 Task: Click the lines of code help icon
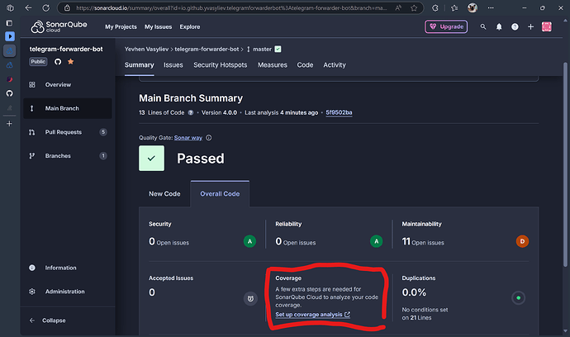191,112
